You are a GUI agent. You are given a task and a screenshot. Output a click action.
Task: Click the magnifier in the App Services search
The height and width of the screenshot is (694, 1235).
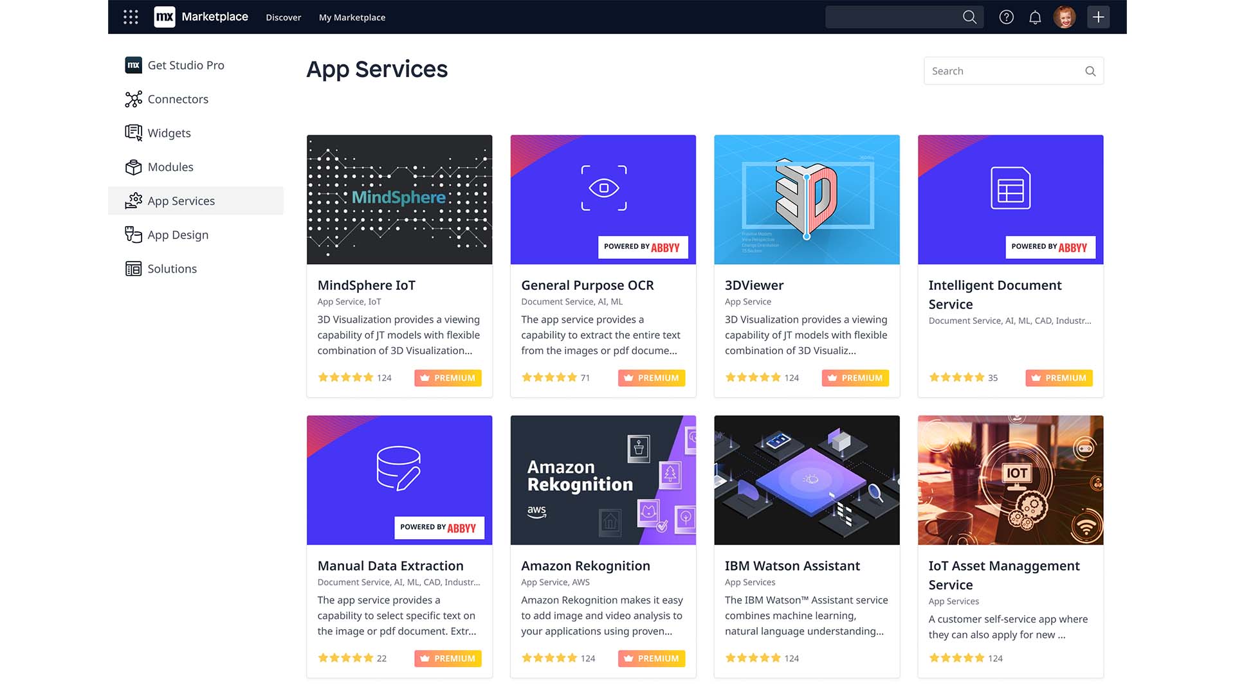[x=1090, y=71]
